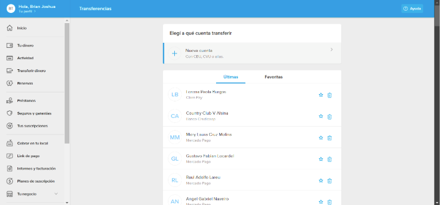Image resolution: width=440 pixels, height=205 pixels.
Task: Click the Ayuda help button
Action: click(412, 8)
